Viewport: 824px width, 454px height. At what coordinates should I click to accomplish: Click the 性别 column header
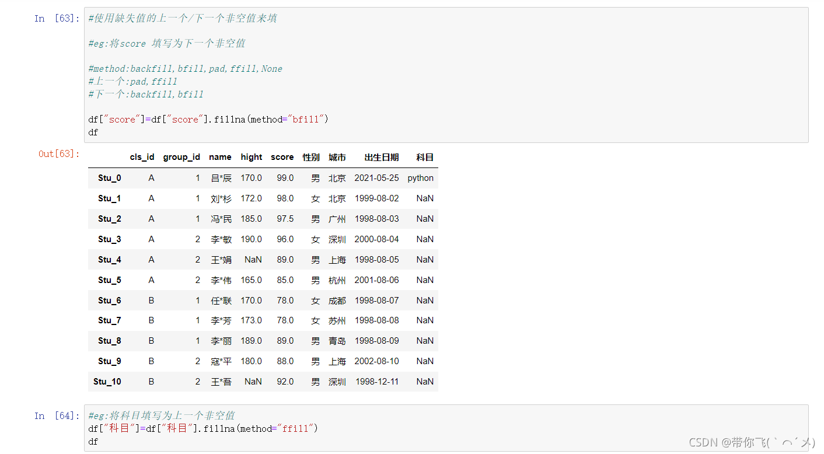(311, 157)
